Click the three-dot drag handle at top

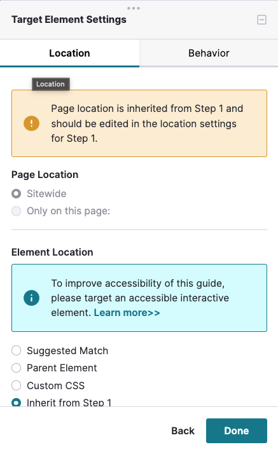[x=134, y=8]
